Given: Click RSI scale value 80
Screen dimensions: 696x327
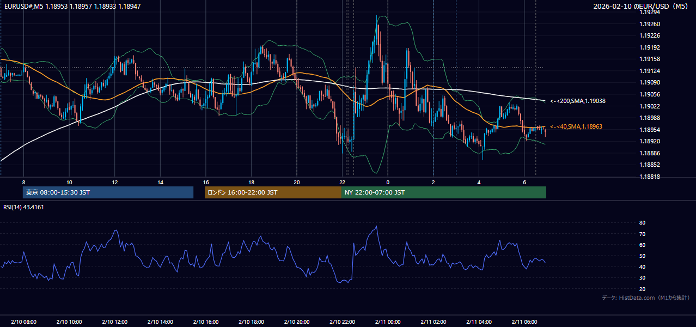Looking at the screenshot, I should click(642, 223).
